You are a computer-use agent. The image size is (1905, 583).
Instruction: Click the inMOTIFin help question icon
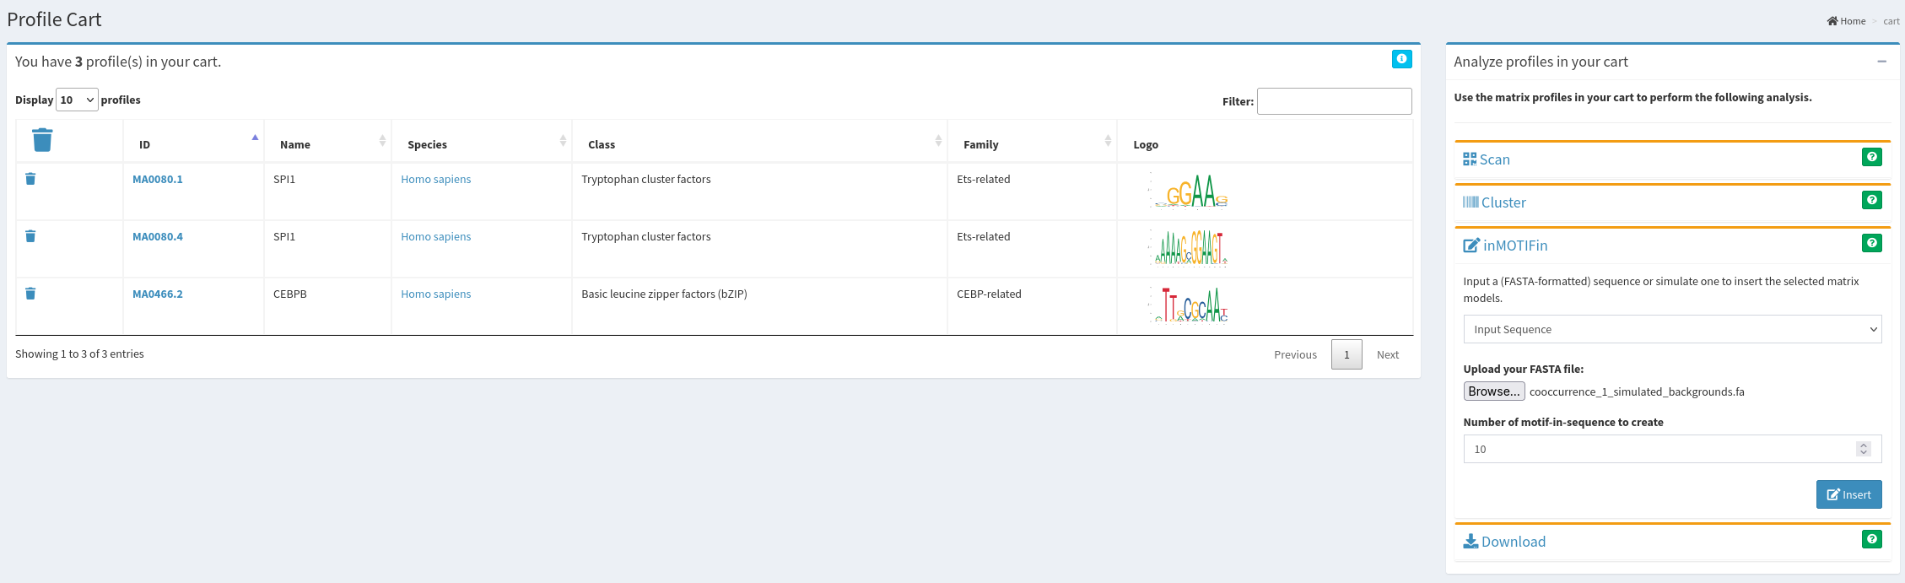1871,243
